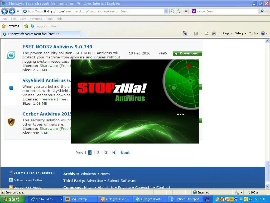
Task: Click the STOPzilla AntiVirus splash screen
Action: pos(135,101)
